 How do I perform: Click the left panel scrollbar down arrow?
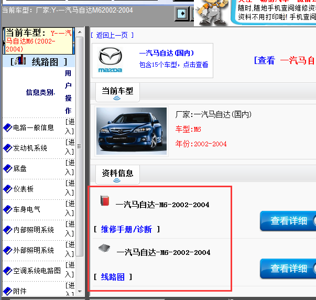pyautogui.click(x=80, y=292)
